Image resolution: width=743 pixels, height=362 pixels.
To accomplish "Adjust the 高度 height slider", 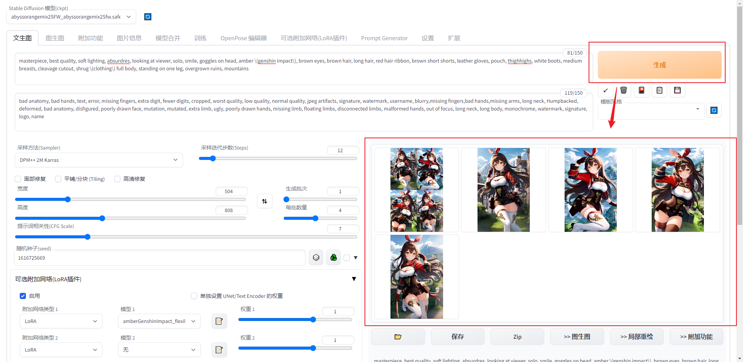I will pyautogui.click(x=130, y=218).
